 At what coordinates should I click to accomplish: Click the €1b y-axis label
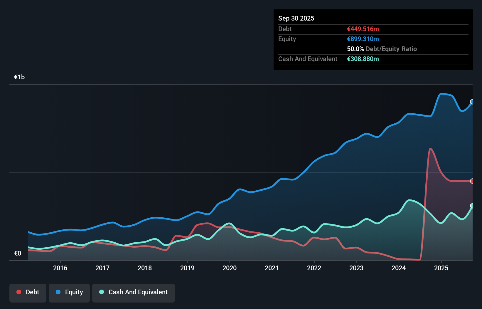tap(19, 77)
